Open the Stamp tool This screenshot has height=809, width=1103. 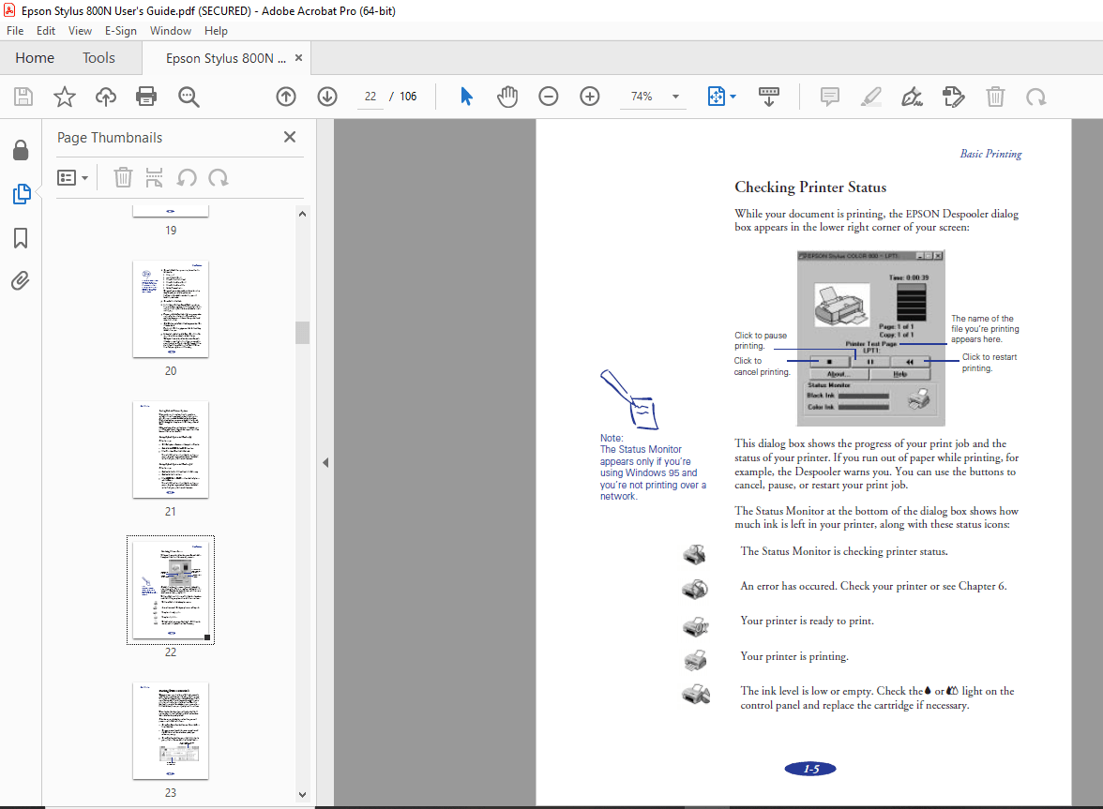tap(954, 97)
